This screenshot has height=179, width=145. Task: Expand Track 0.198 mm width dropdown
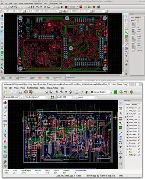[22, 97]
